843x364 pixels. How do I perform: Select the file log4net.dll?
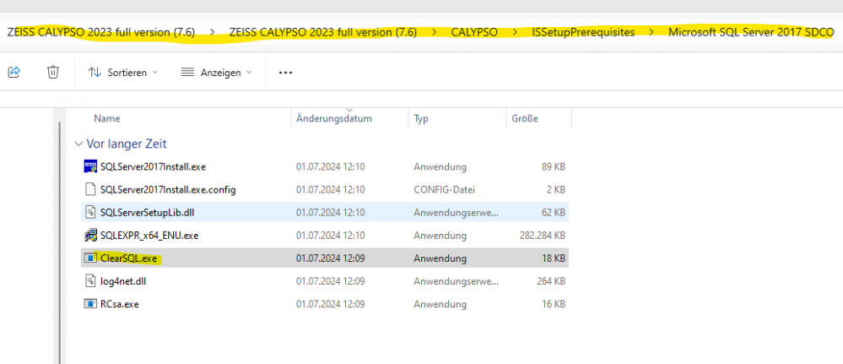[x=325, y=280]
